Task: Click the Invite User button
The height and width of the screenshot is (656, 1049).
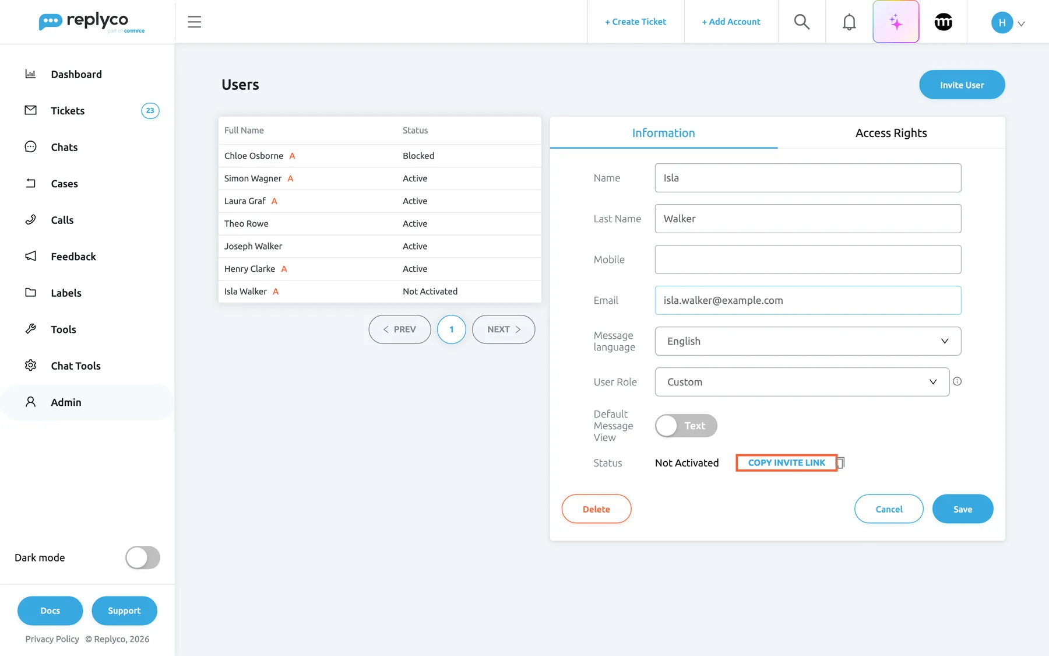Action: coord(962,85)
